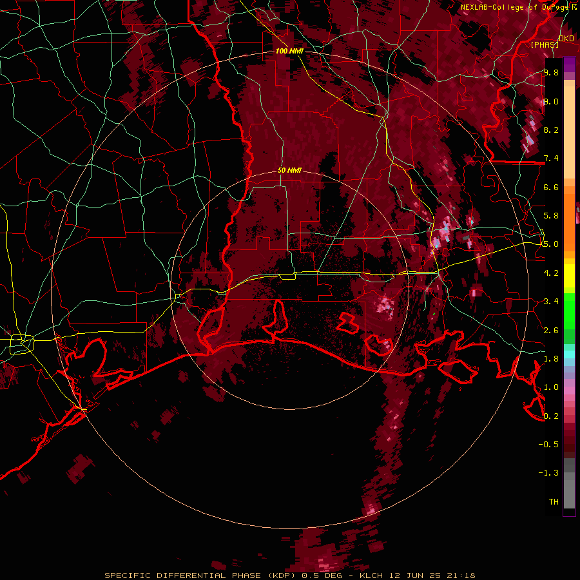580x580 pixels.
Task: Click the 9.8 value on the color scale
Action: pos(551,72)
